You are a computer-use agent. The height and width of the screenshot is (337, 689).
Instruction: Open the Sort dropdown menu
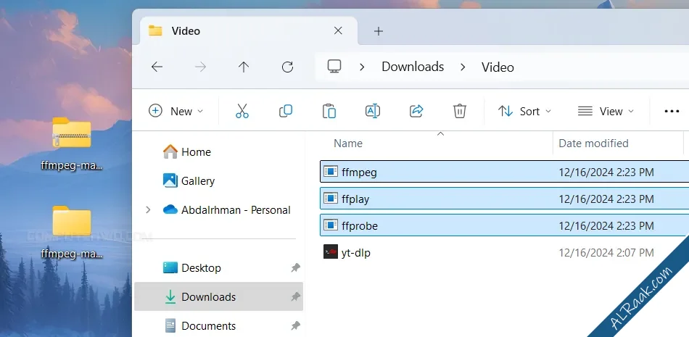pyautogui.click(x=524, y=111)
